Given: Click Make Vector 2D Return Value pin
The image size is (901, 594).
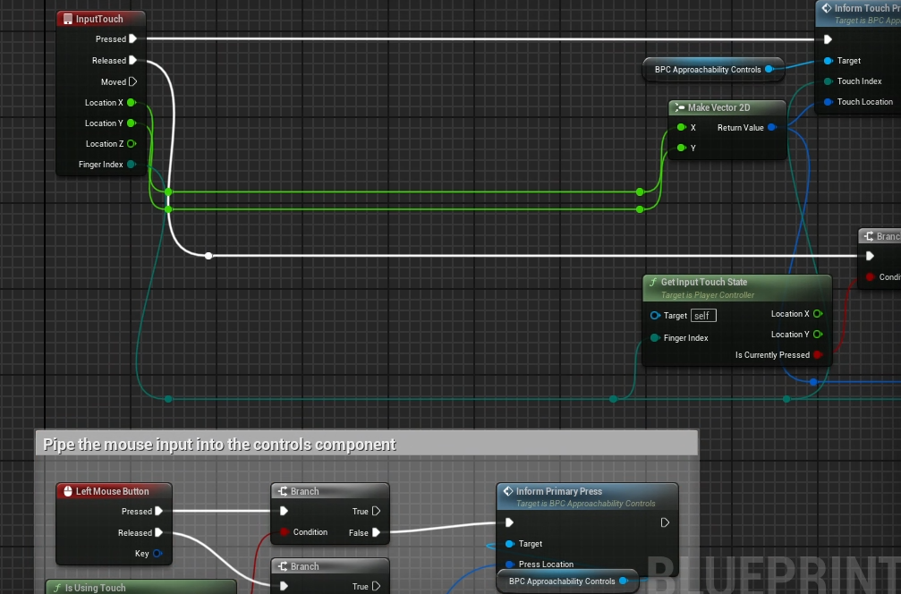Looking at the screenshot, I should [771, 128].
